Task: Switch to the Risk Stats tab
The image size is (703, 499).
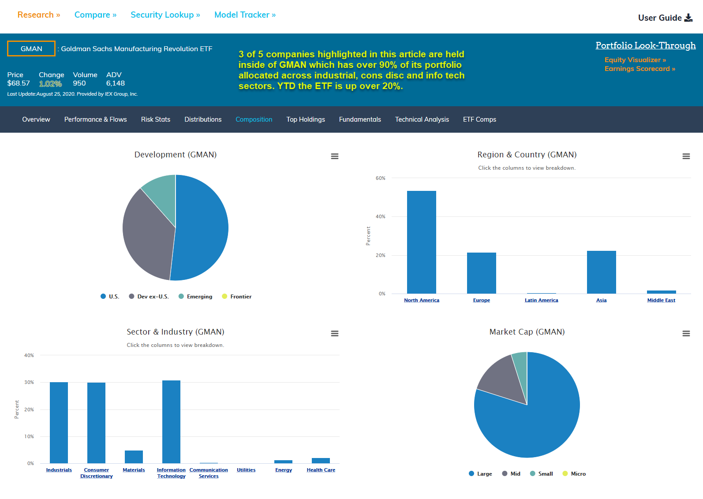Action: point(156,119)
